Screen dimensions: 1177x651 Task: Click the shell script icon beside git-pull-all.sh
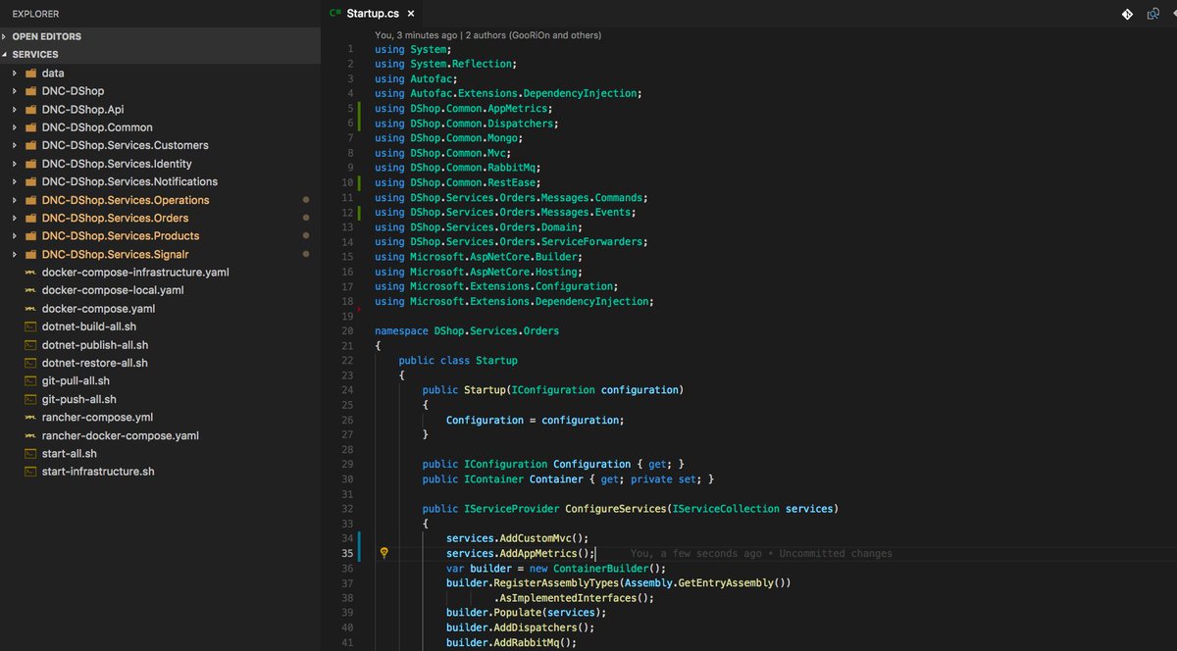(x=28, y=380)
